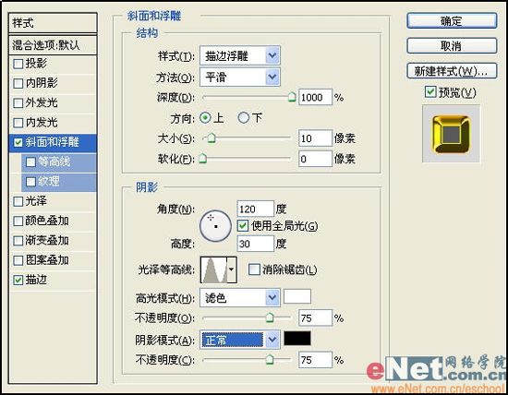Screen dimensions: 508x395
Task: Click the angle dial compass control
Action: [215, 226]
